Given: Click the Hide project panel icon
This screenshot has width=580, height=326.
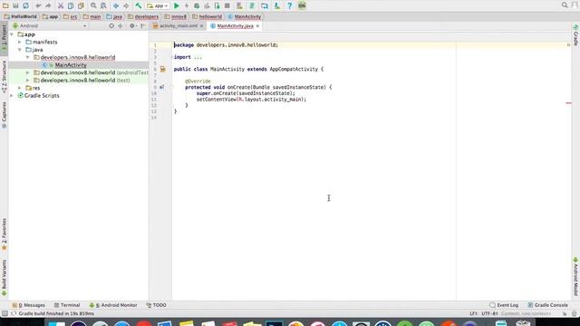Looking at the screenshot, I should pyautogui.click(x=143, y=26).
